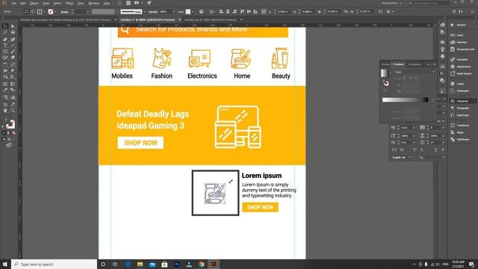The height and width of the screenshot is (269, 478).
Task: Open File Explorer from the taskbar
Action: (140, 264)
